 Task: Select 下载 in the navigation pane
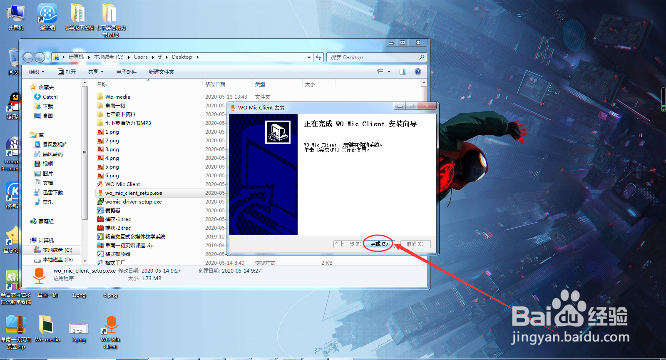click(44, 106)
